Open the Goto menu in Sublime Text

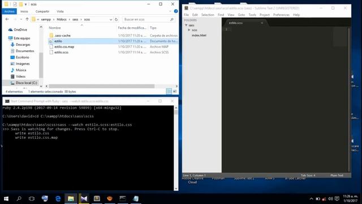click(x=242, y=15)
